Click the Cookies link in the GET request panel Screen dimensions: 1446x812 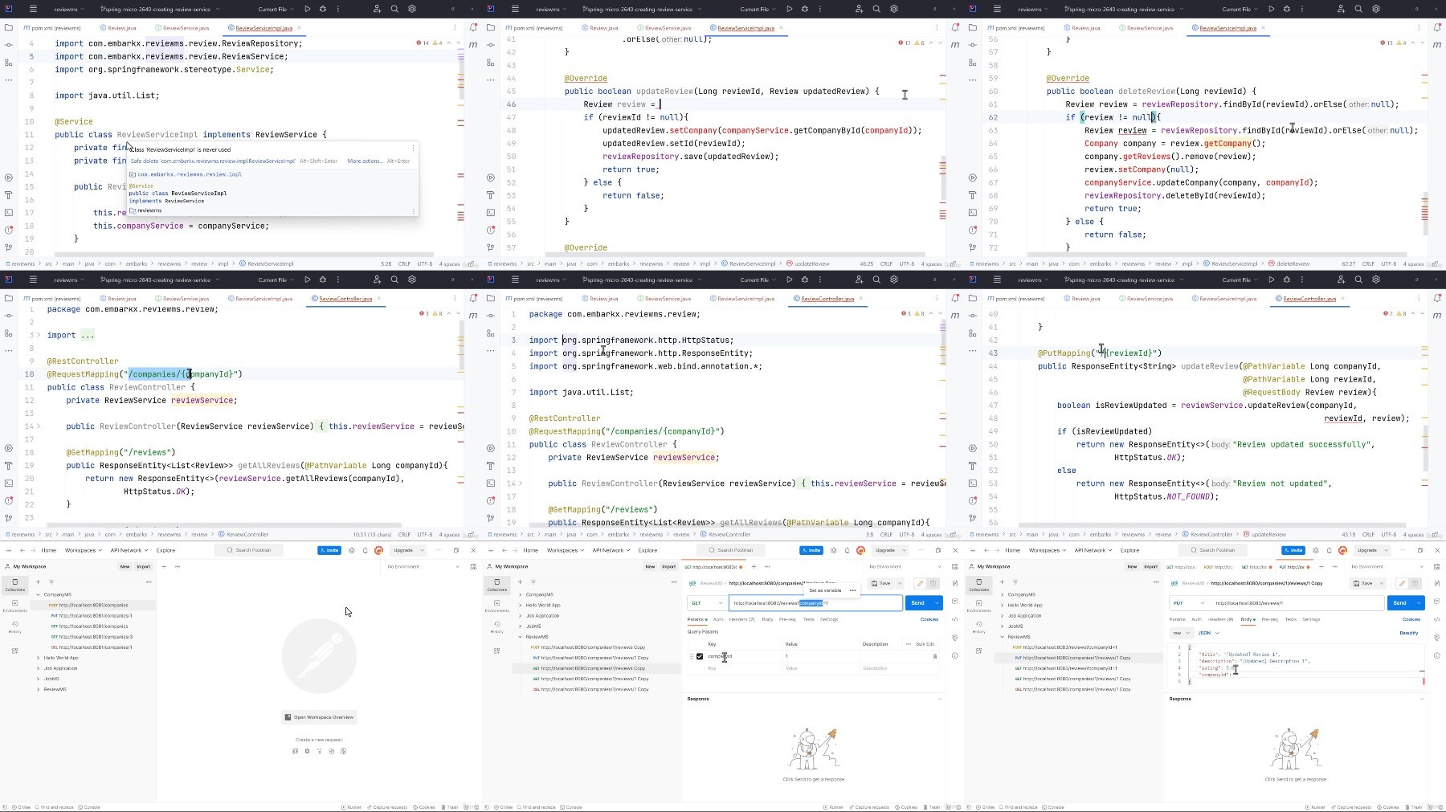(929, 619)
